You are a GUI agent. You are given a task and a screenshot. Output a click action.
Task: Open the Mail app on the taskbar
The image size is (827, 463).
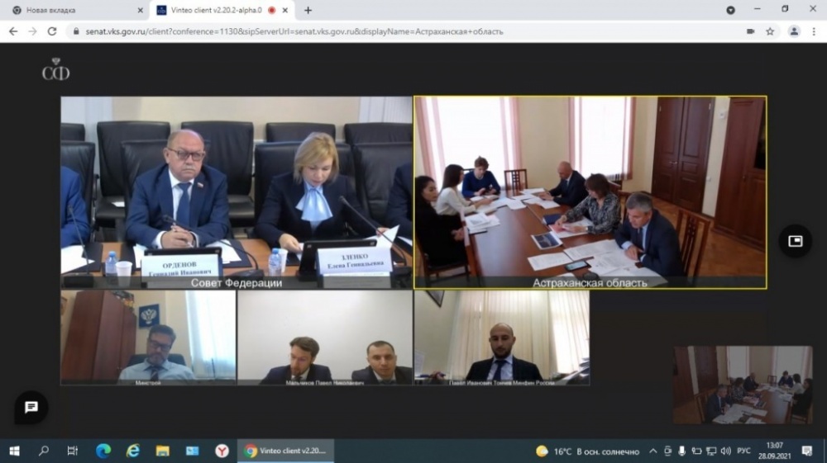[192, 451]
